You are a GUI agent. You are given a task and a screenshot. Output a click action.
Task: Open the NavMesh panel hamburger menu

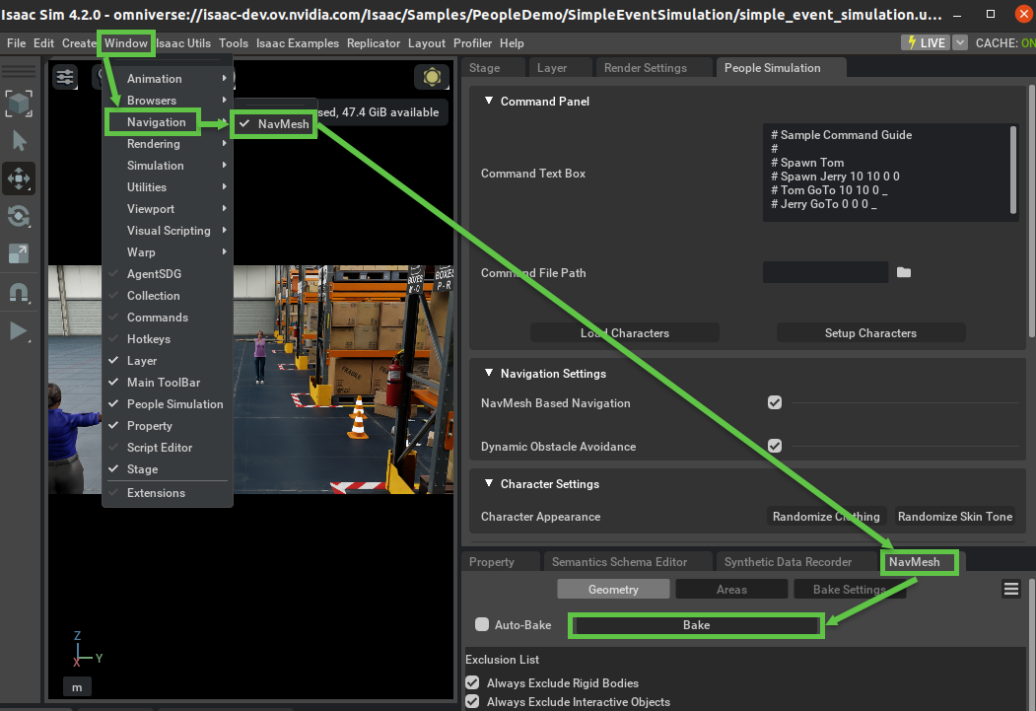(x=1011, y=589)
